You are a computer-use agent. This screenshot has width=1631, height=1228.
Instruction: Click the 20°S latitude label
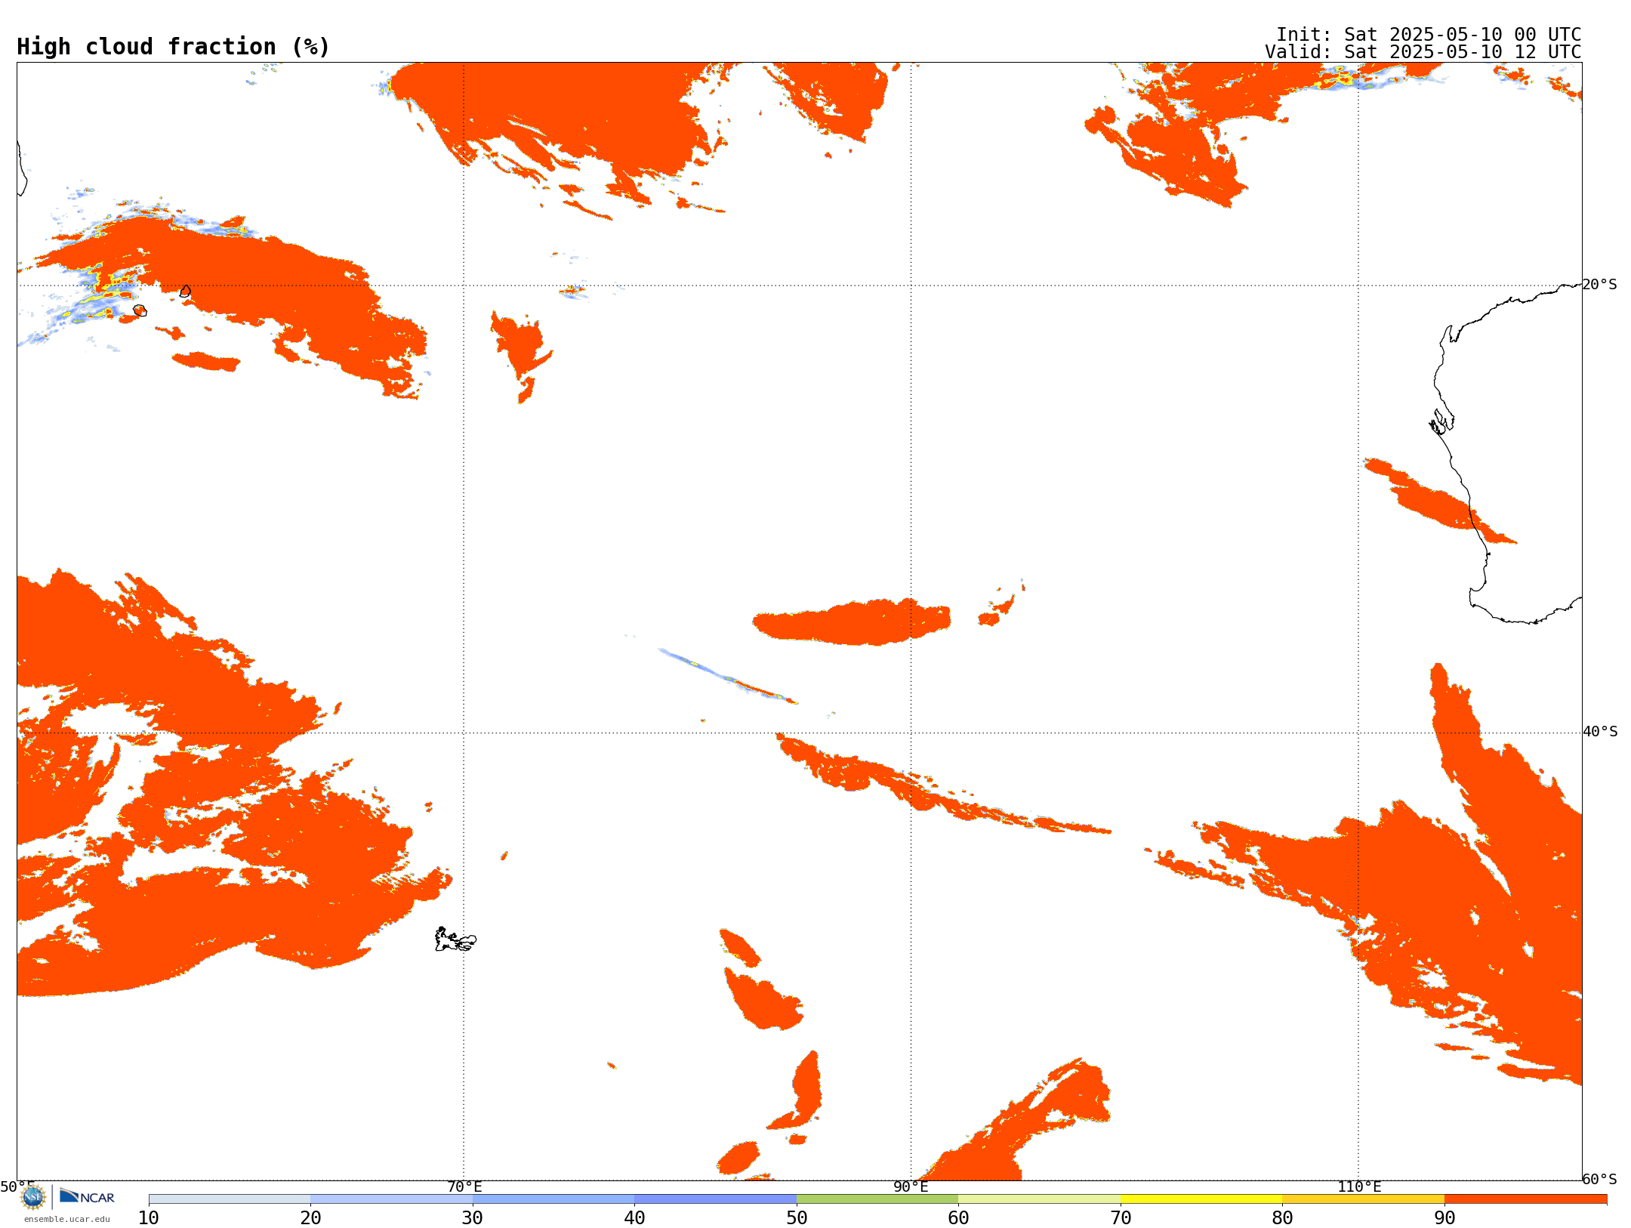click(1599, 285)
